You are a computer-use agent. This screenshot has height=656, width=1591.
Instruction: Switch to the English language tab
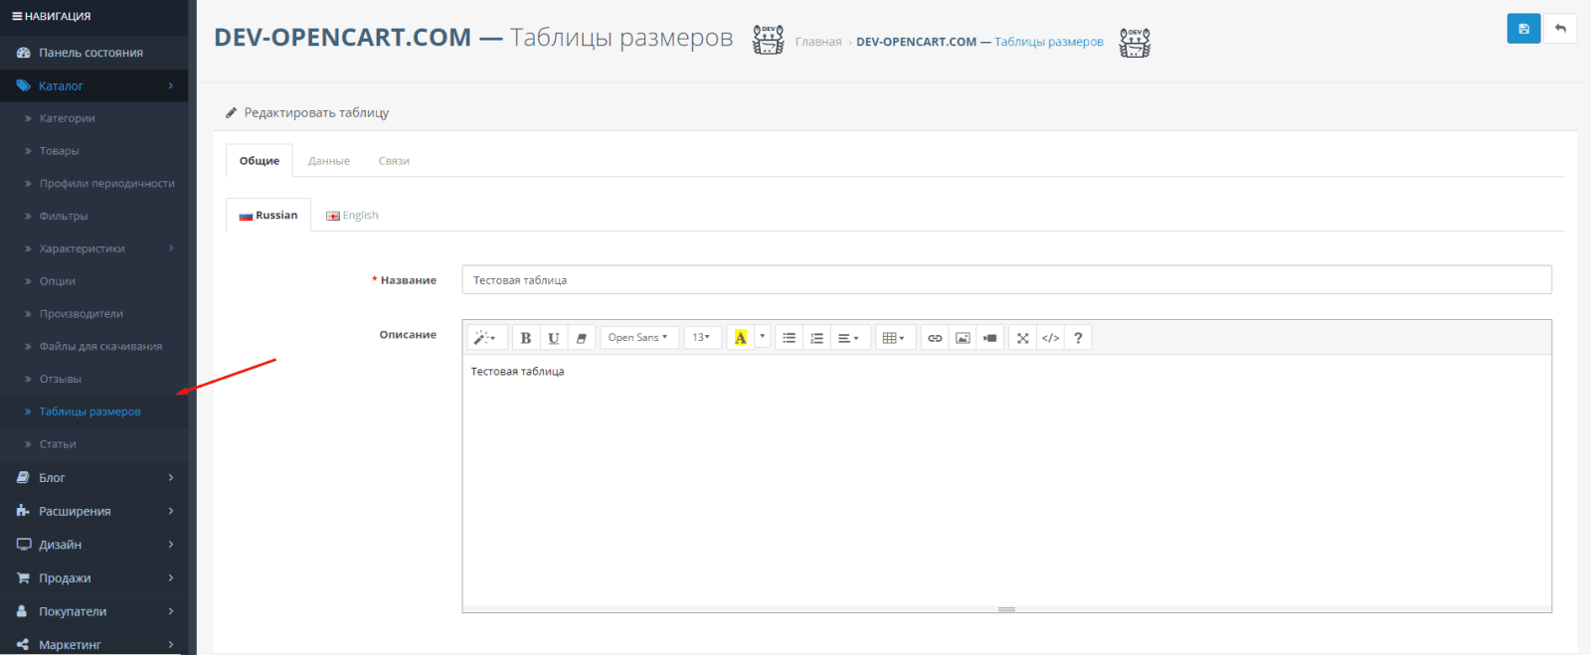[352, 215]
